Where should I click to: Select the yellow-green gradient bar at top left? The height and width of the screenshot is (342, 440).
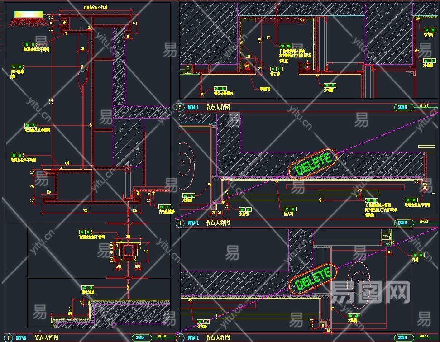(29, 14)
